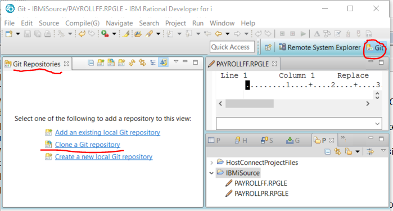
Task: Select the H view tab in lower panel
Action: (x=241, y=140)
